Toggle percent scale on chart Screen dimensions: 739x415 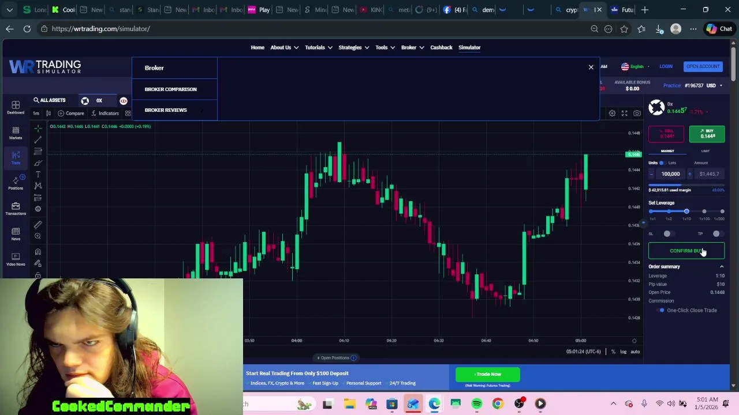(613, 352)
